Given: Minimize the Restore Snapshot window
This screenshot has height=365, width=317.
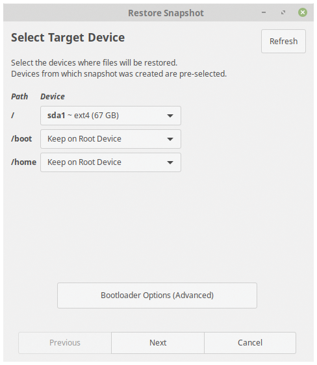Looking at the screenshot, I should [x=264, y=12].
